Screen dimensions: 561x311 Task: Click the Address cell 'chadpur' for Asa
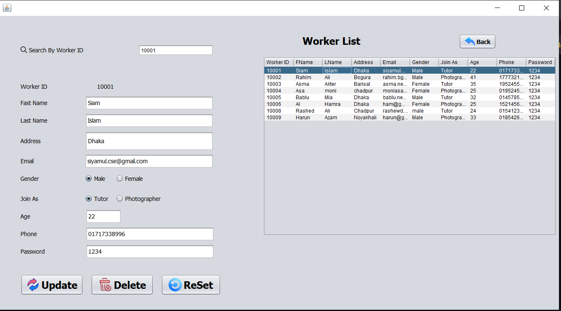tap(366, 91)
